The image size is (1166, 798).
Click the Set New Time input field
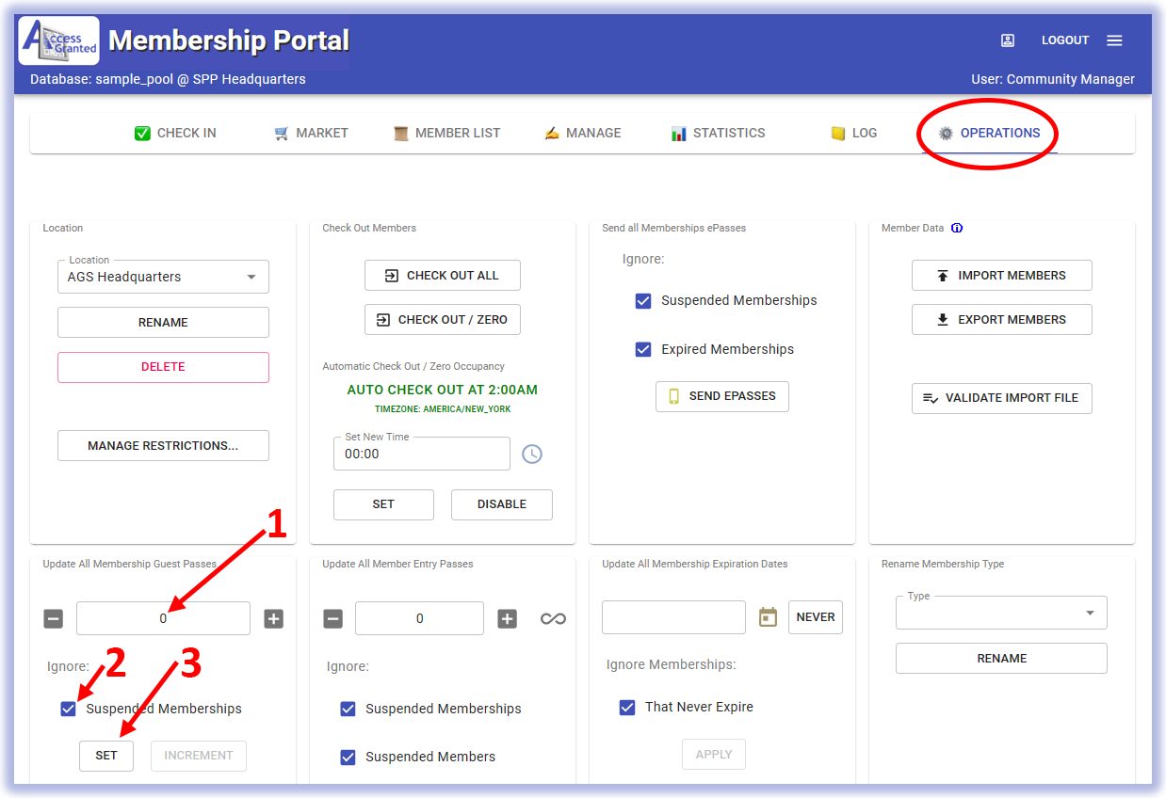pyautogui.click(x=421, y=454)
